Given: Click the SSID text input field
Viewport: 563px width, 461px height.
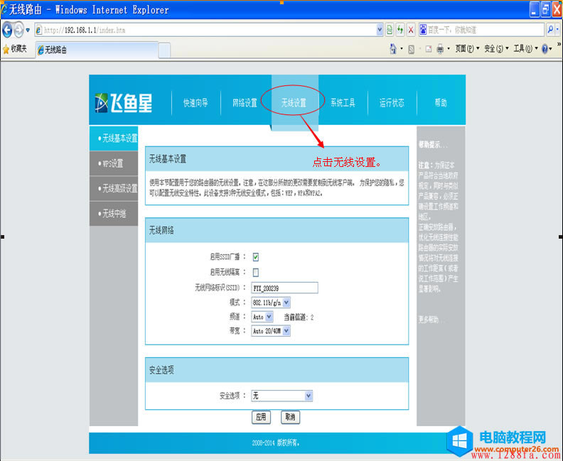Looking at the screenshot, I should [x=284, y=288].
